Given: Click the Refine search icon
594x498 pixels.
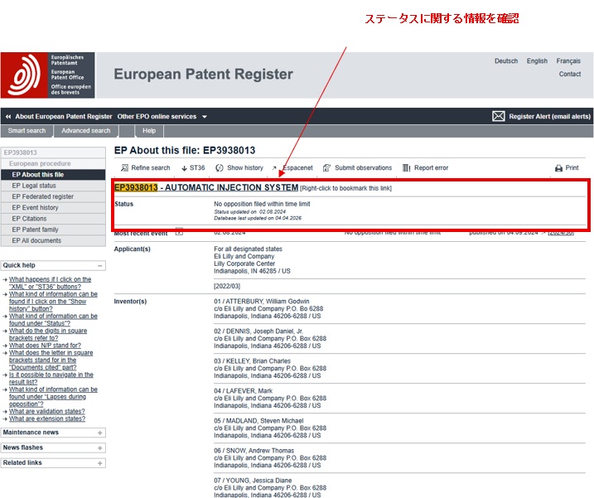Looking at the screenshot, I should (124, 168).
